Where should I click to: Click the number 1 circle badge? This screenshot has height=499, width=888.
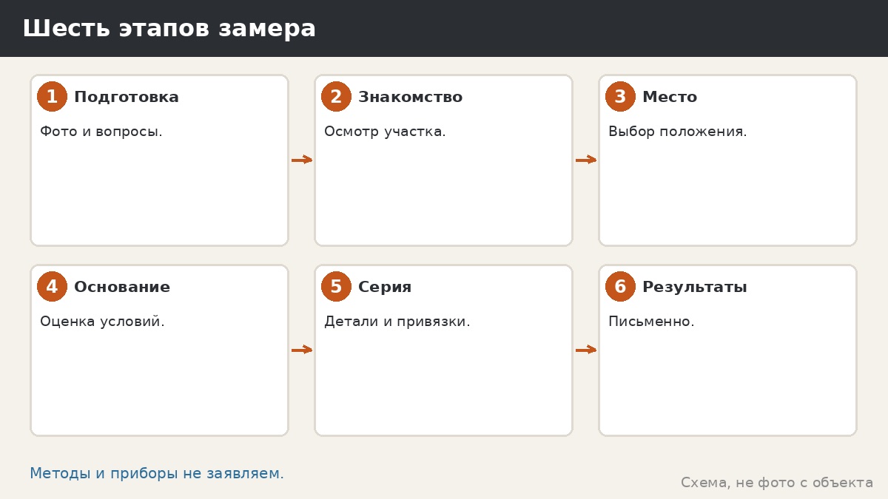tap(52, 97)
